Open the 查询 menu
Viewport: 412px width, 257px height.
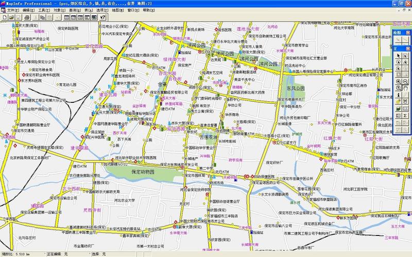coord(75,10)
